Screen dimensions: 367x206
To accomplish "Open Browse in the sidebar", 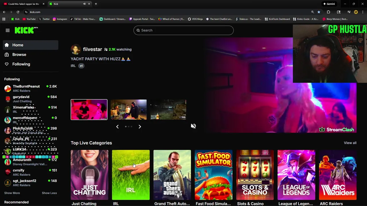I will pos(31,54).
